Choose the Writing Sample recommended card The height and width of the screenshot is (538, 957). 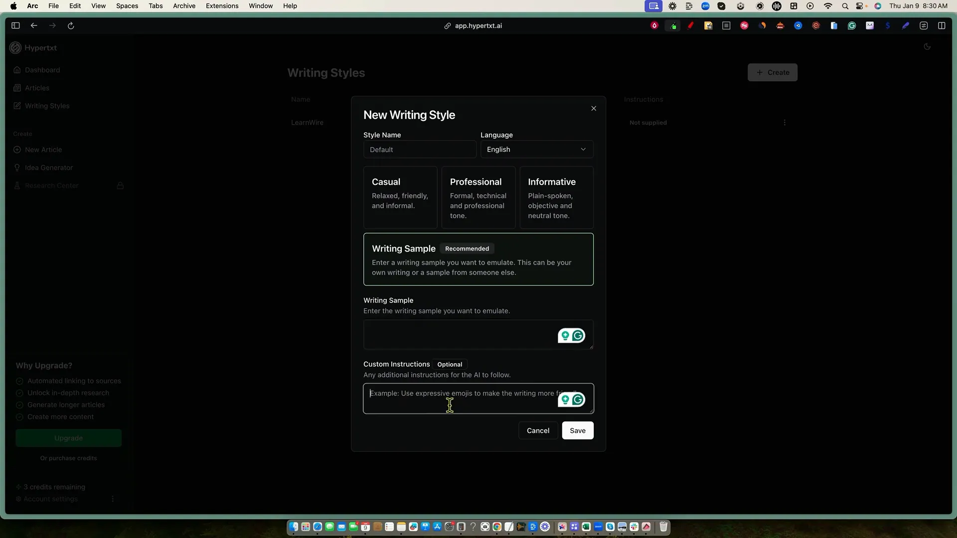click(x=478, y=259)
